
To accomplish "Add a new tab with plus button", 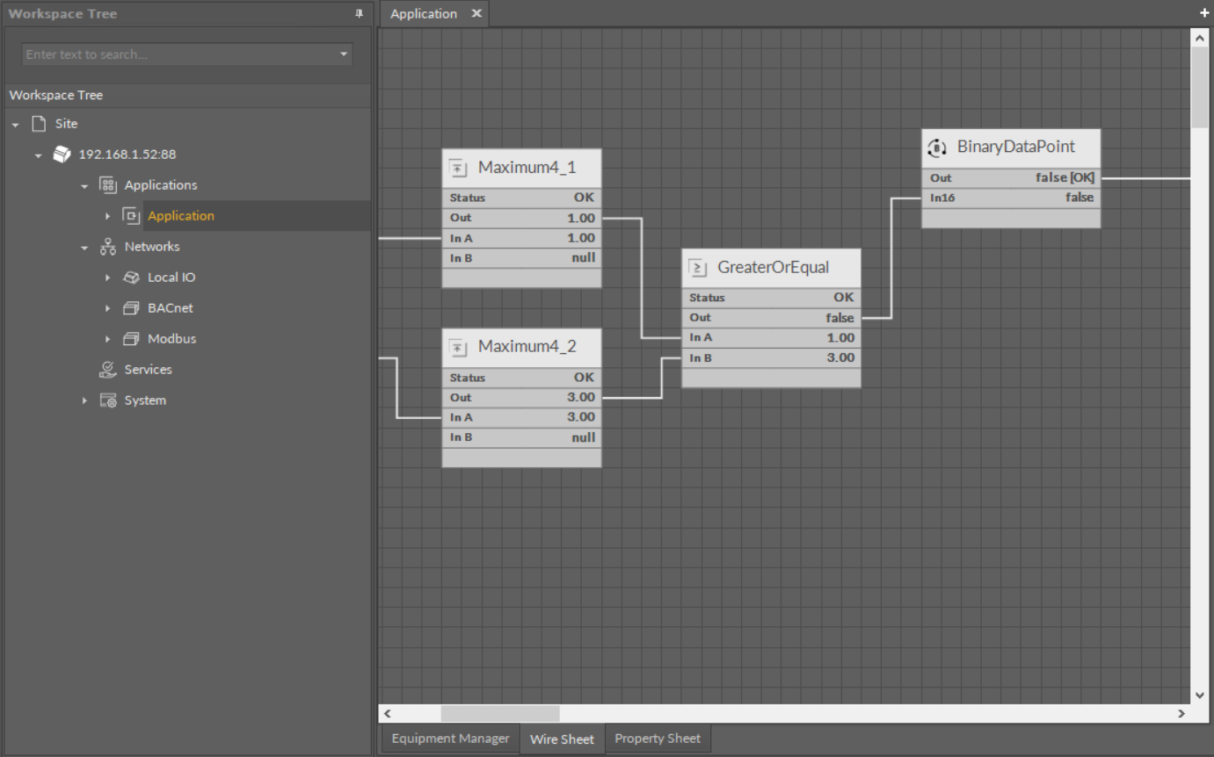I will click(1204, 13).
